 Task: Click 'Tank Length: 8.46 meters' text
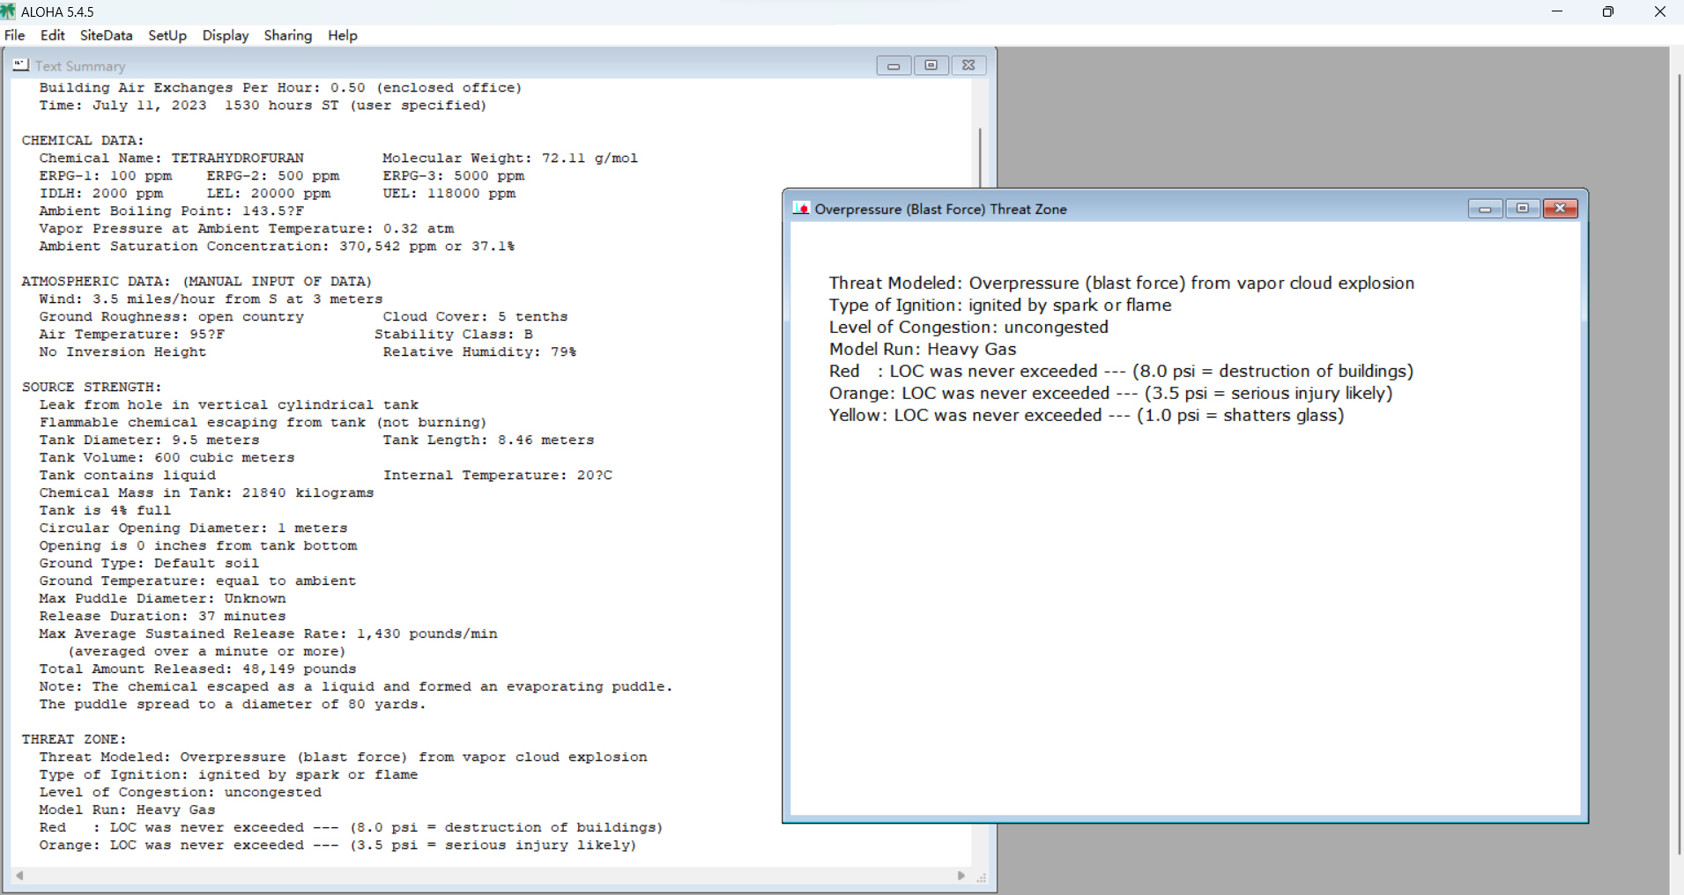click(x=488, y=440)
